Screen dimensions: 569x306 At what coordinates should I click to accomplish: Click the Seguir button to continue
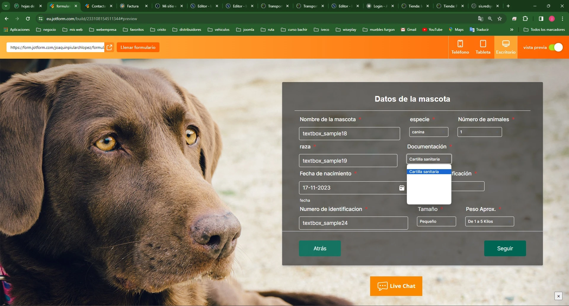(505, 249)
